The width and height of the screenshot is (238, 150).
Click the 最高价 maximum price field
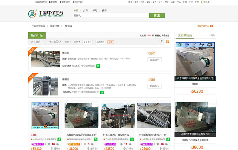[100, 42]
